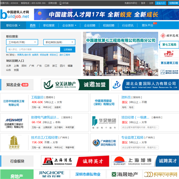The image size is (179, 179).
Task: Click the MEINHARDT company logo
Action: click(x=14, y=123)
